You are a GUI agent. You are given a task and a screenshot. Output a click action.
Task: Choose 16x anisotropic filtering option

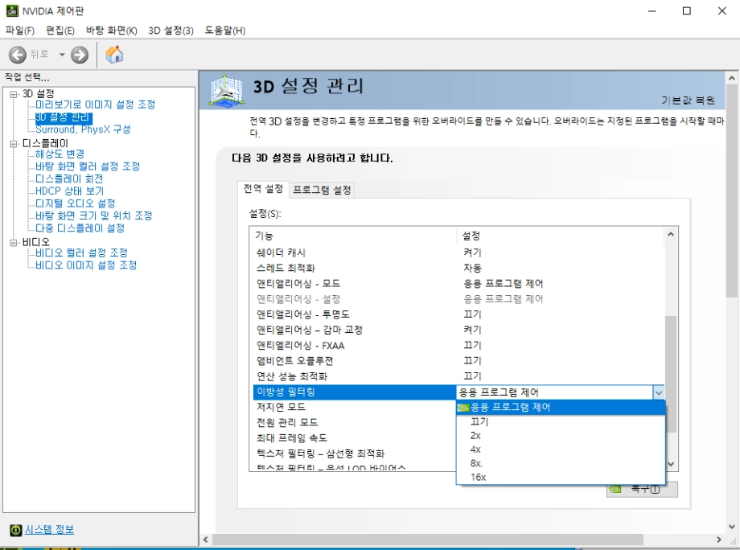click(x=561, y=477)
